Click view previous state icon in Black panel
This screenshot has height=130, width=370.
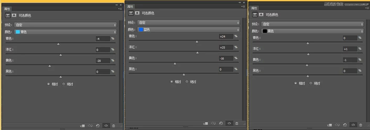point(337,125)
